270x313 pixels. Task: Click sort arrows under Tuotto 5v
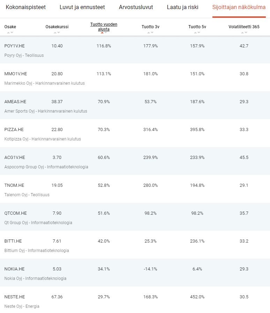coord(197,32)
